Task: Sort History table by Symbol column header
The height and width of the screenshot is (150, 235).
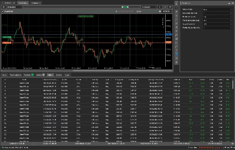Action: pyautogui.click(x=64, y=79)
